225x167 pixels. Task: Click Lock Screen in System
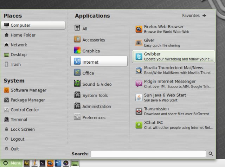22,129
